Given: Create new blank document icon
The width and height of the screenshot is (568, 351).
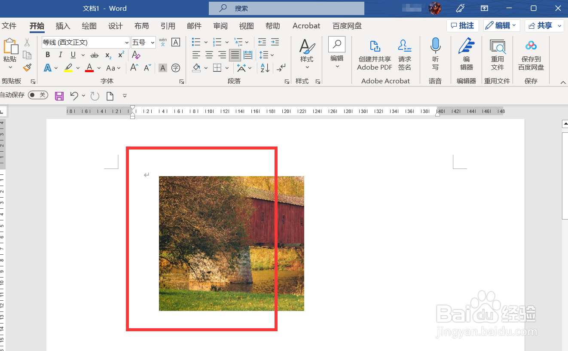Looking at the screenshot, I should click(110, 96).
